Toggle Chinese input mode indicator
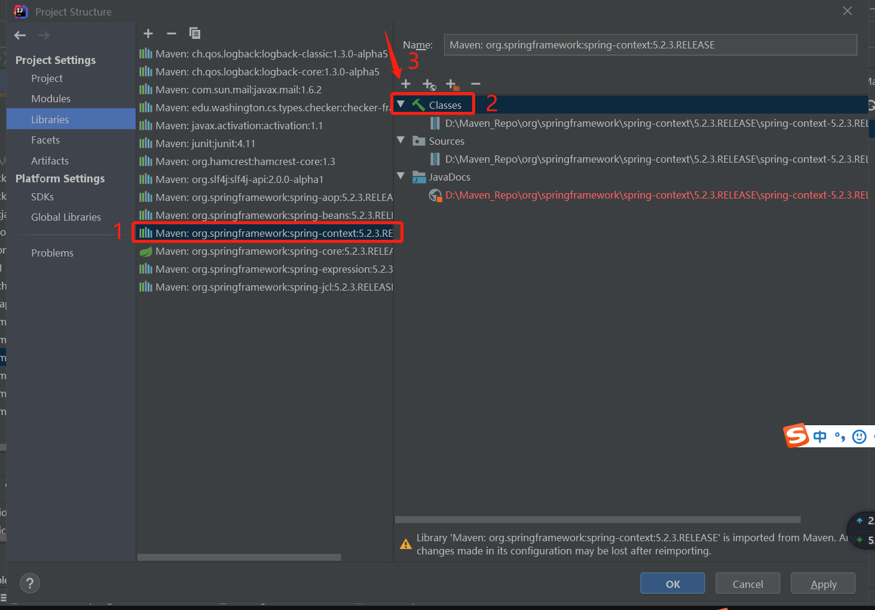 (x=820, y=437)
